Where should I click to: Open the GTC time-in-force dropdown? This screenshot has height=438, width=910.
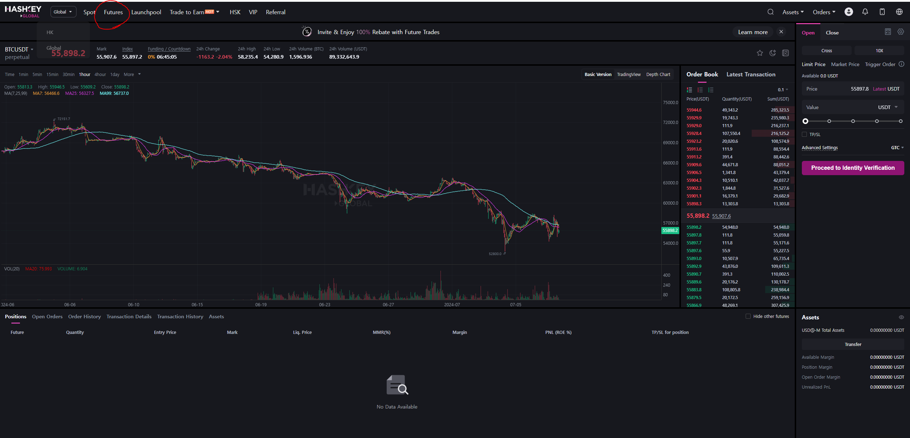[897, 147]
